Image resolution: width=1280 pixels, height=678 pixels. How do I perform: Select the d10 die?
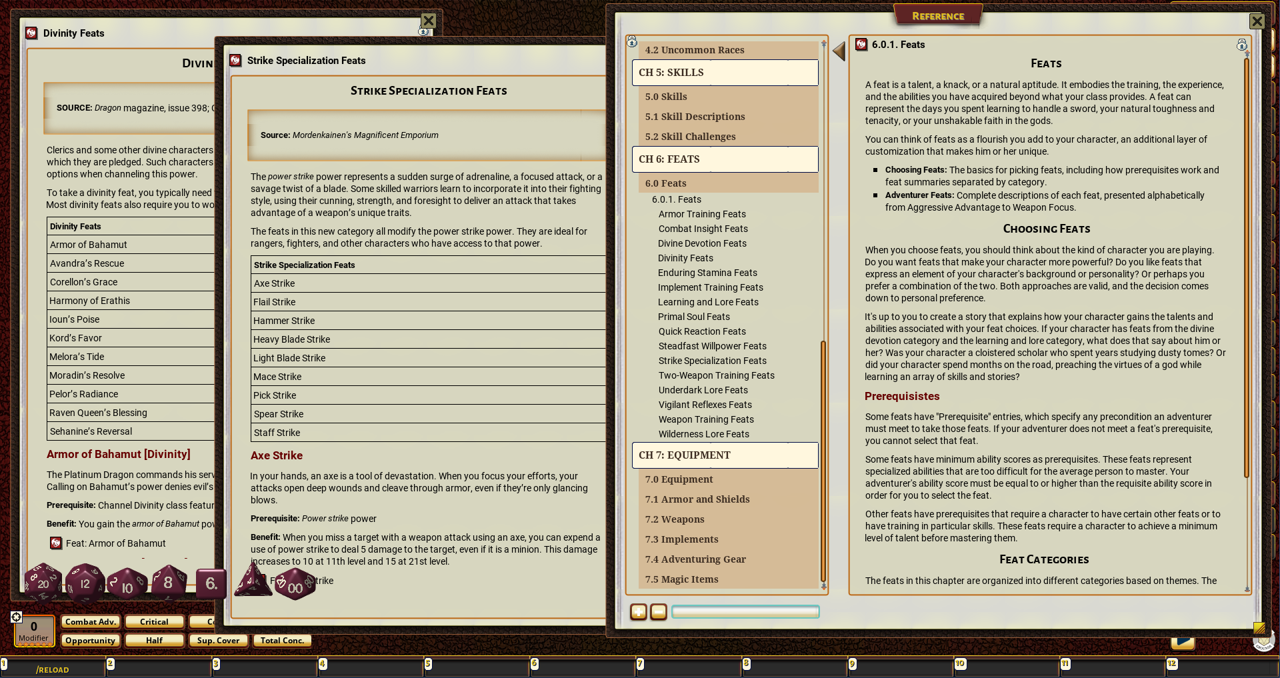[x=127, y=585]
